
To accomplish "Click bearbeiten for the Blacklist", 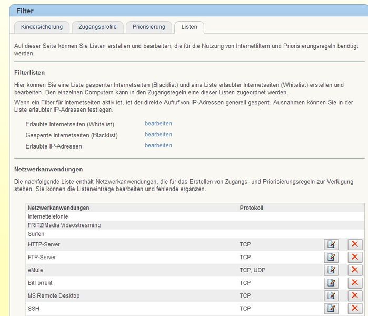I will click(158, 135).
